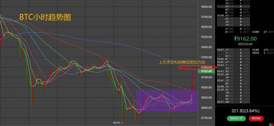The width and height of the screenshot is (274, 126).
Task: Click the BTC小时趋势图 chart title
Action: 45,18
